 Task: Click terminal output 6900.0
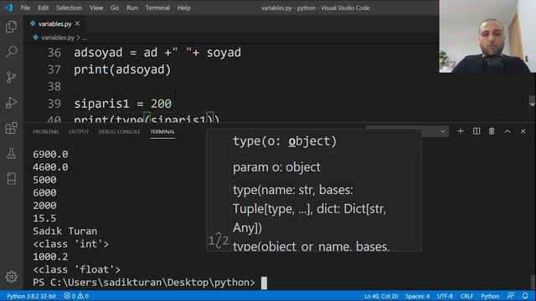click(x=50, y=154)
